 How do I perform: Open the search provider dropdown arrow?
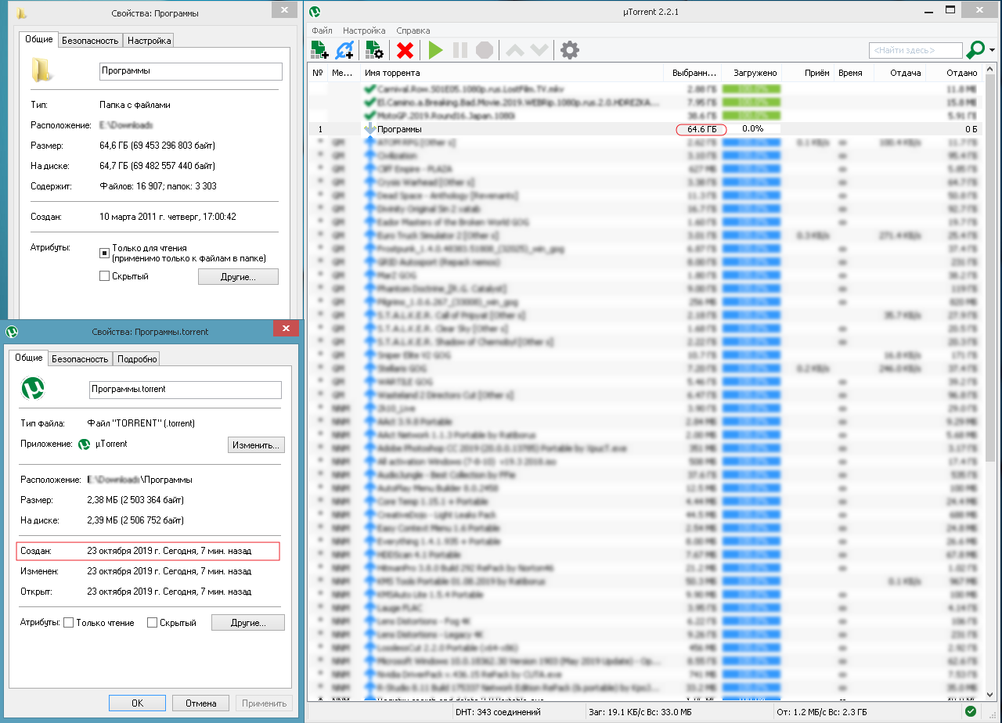pyautogui.click(x=992, y=51)
